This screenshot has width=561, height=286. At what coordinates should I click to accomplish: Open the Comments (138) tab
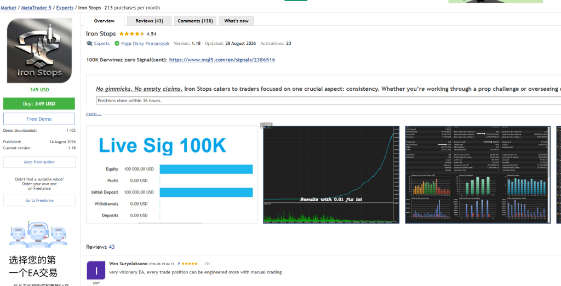pos(195,21)
